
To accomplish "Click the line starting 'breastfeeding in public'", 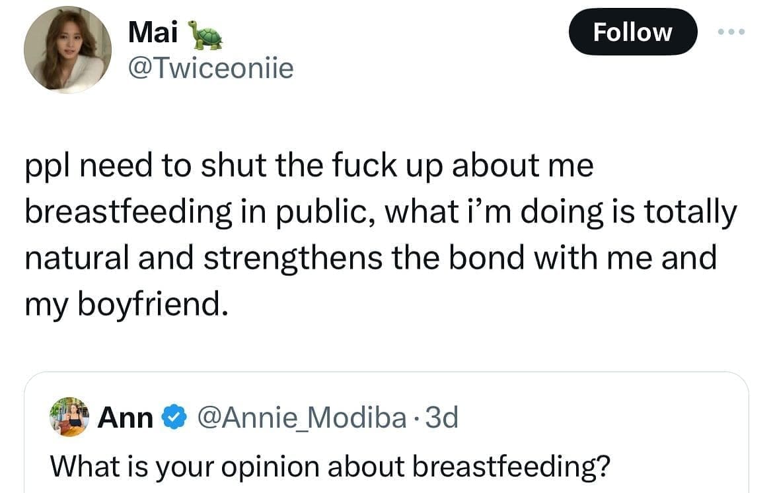I will pos(380,211).
